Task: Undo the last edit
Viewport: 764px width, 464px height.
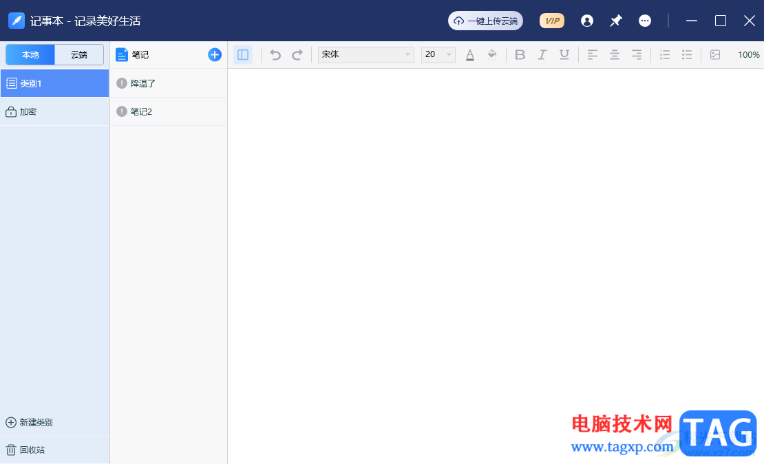Action: pos(275,54)
